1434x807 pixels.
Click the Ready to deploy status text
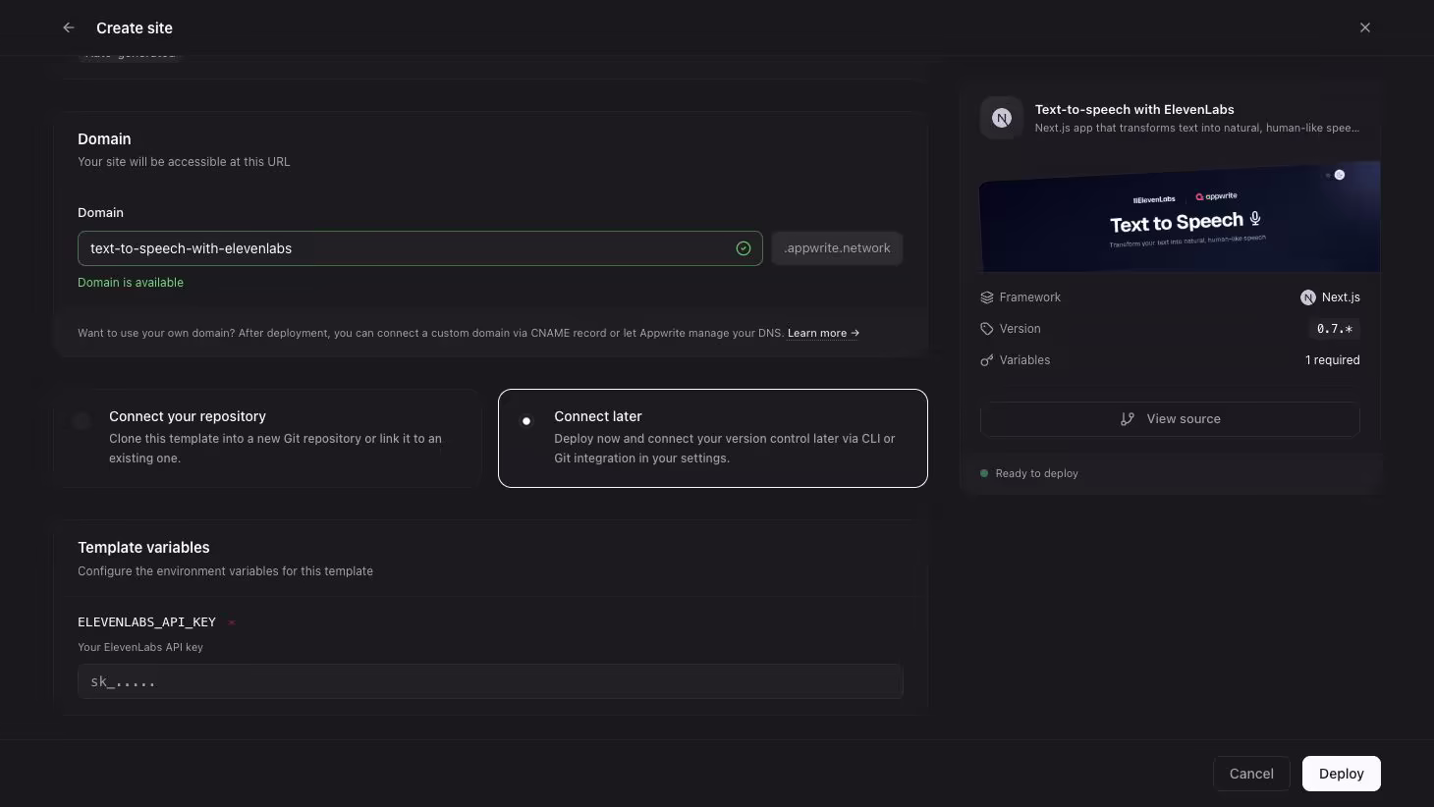point(1037,473)
